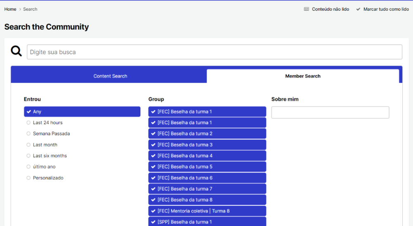This screenshot has width=413, height=226.
Task: Choose Last six months filter
Action: point(50,156)
